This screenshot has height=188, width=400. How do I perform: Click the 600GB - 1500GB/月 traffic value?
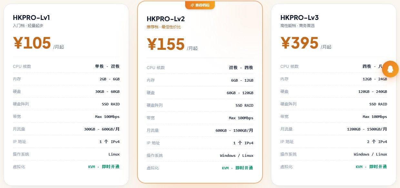click(235, 130)
